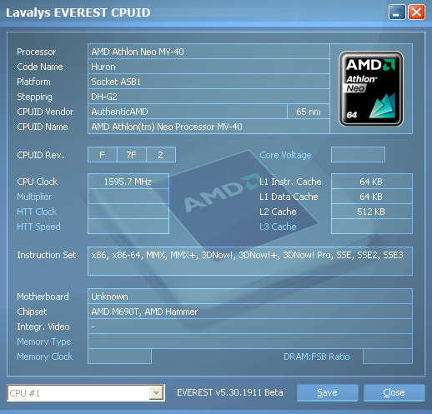Click the L1 Data Cache 64 KB value
This screenshot has width=432, height=414.
tap(372, 197)
